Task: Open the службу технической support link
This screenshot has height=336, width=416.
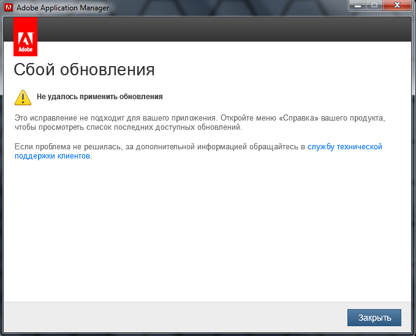Action: pos(344,147)
